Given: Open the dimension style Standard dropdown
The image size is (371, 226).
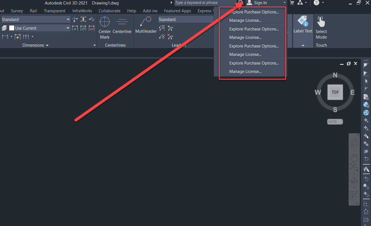Looking at the screenshot, I should (x=36, y=19).
